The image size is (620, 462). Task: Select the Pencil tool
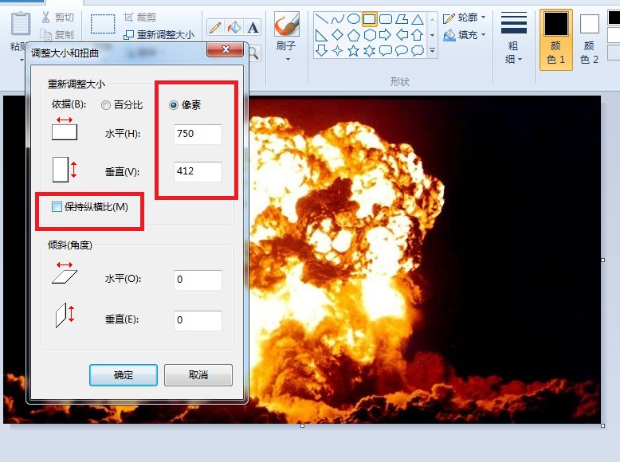[215, 27]
